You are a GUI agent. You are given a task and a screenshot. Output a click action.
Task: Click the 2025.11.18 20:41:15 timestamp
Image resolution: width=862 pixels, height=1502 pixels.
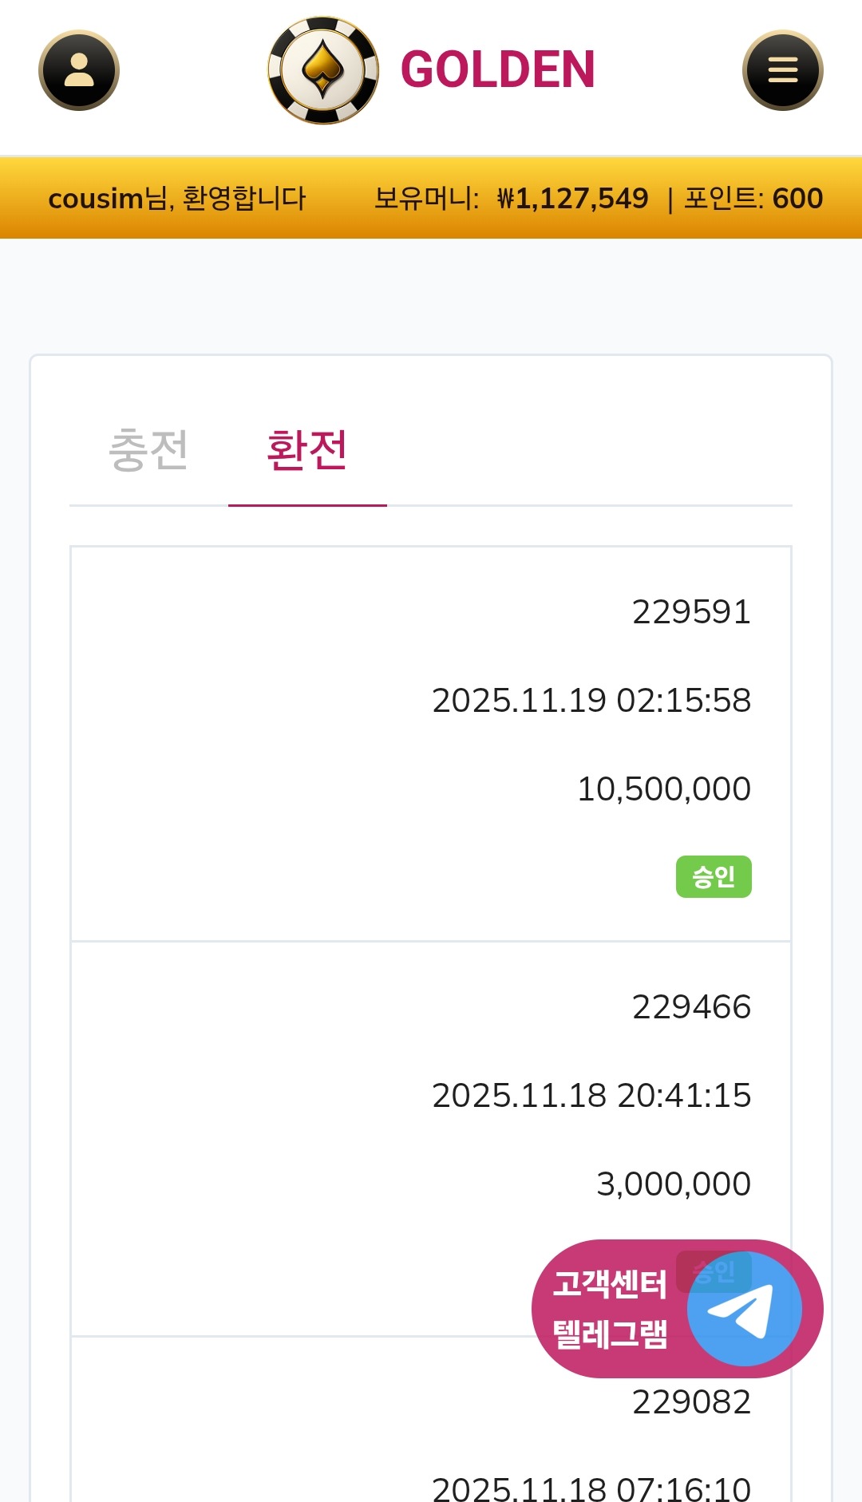591,1096
